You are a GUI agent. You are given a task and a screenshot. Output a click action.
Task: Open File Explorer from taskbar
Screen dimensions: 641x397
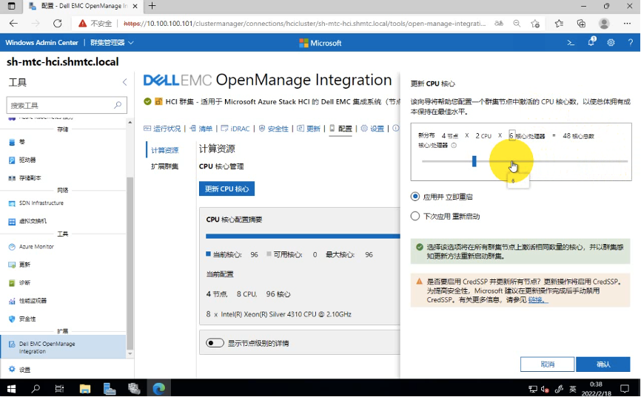(x=84, y=388)
